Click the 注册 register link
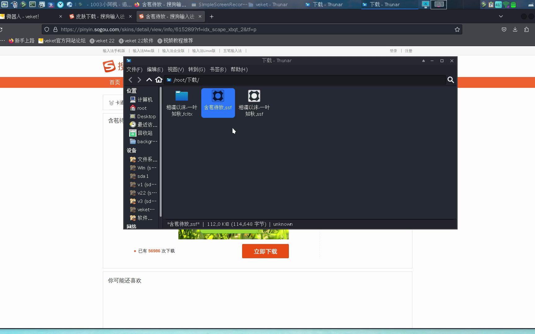The width and height of the screenshot is (535, 334). click(x=408, y=51)
